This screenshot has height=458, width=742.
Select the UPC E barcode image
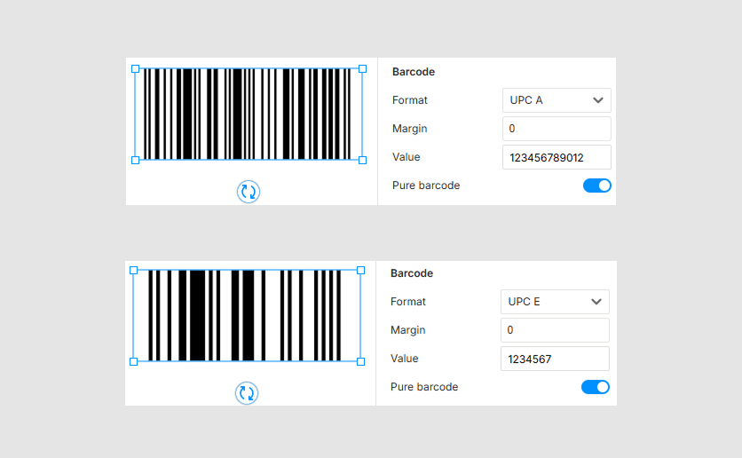tap(247, 316)
